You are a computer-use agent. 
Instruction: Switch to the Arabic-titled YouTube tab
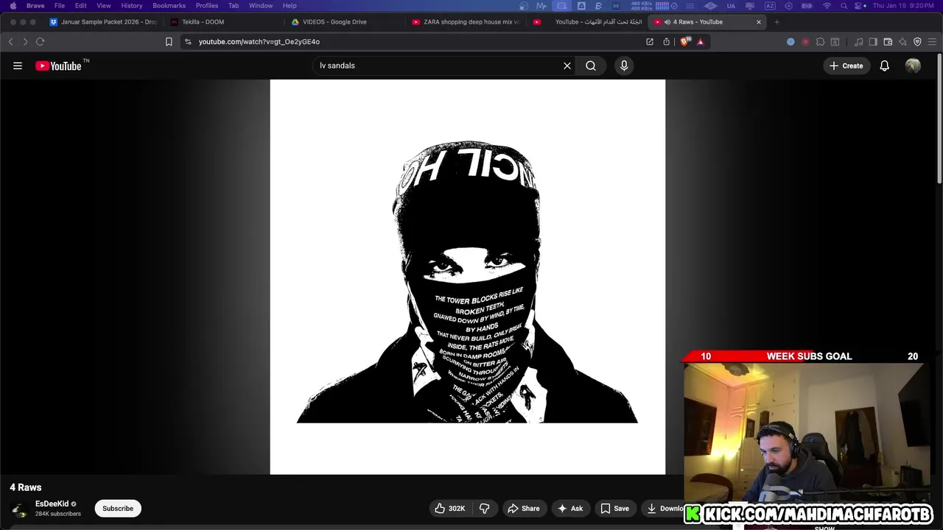(x=587, y=22)
